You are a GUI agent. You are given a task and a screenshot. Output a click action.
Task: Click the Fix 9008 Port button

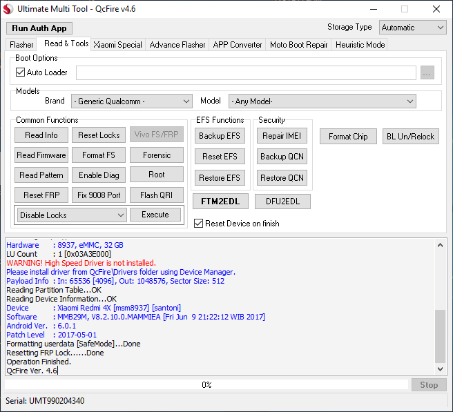coord(99,195)
